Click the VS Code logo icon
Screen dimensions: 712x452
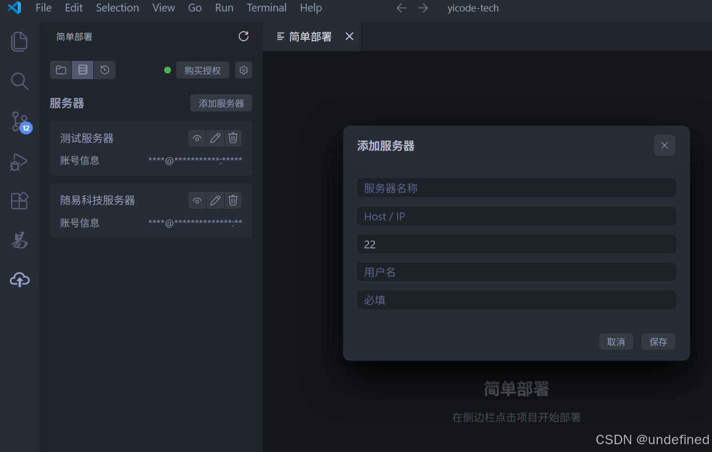coord(14,8)
